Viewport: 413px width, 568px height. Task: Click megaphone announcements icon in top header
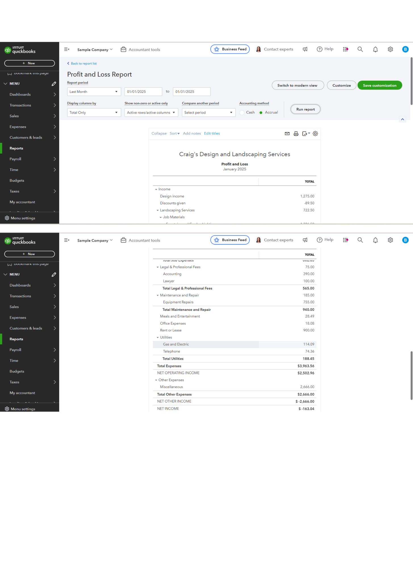[305, 49]
